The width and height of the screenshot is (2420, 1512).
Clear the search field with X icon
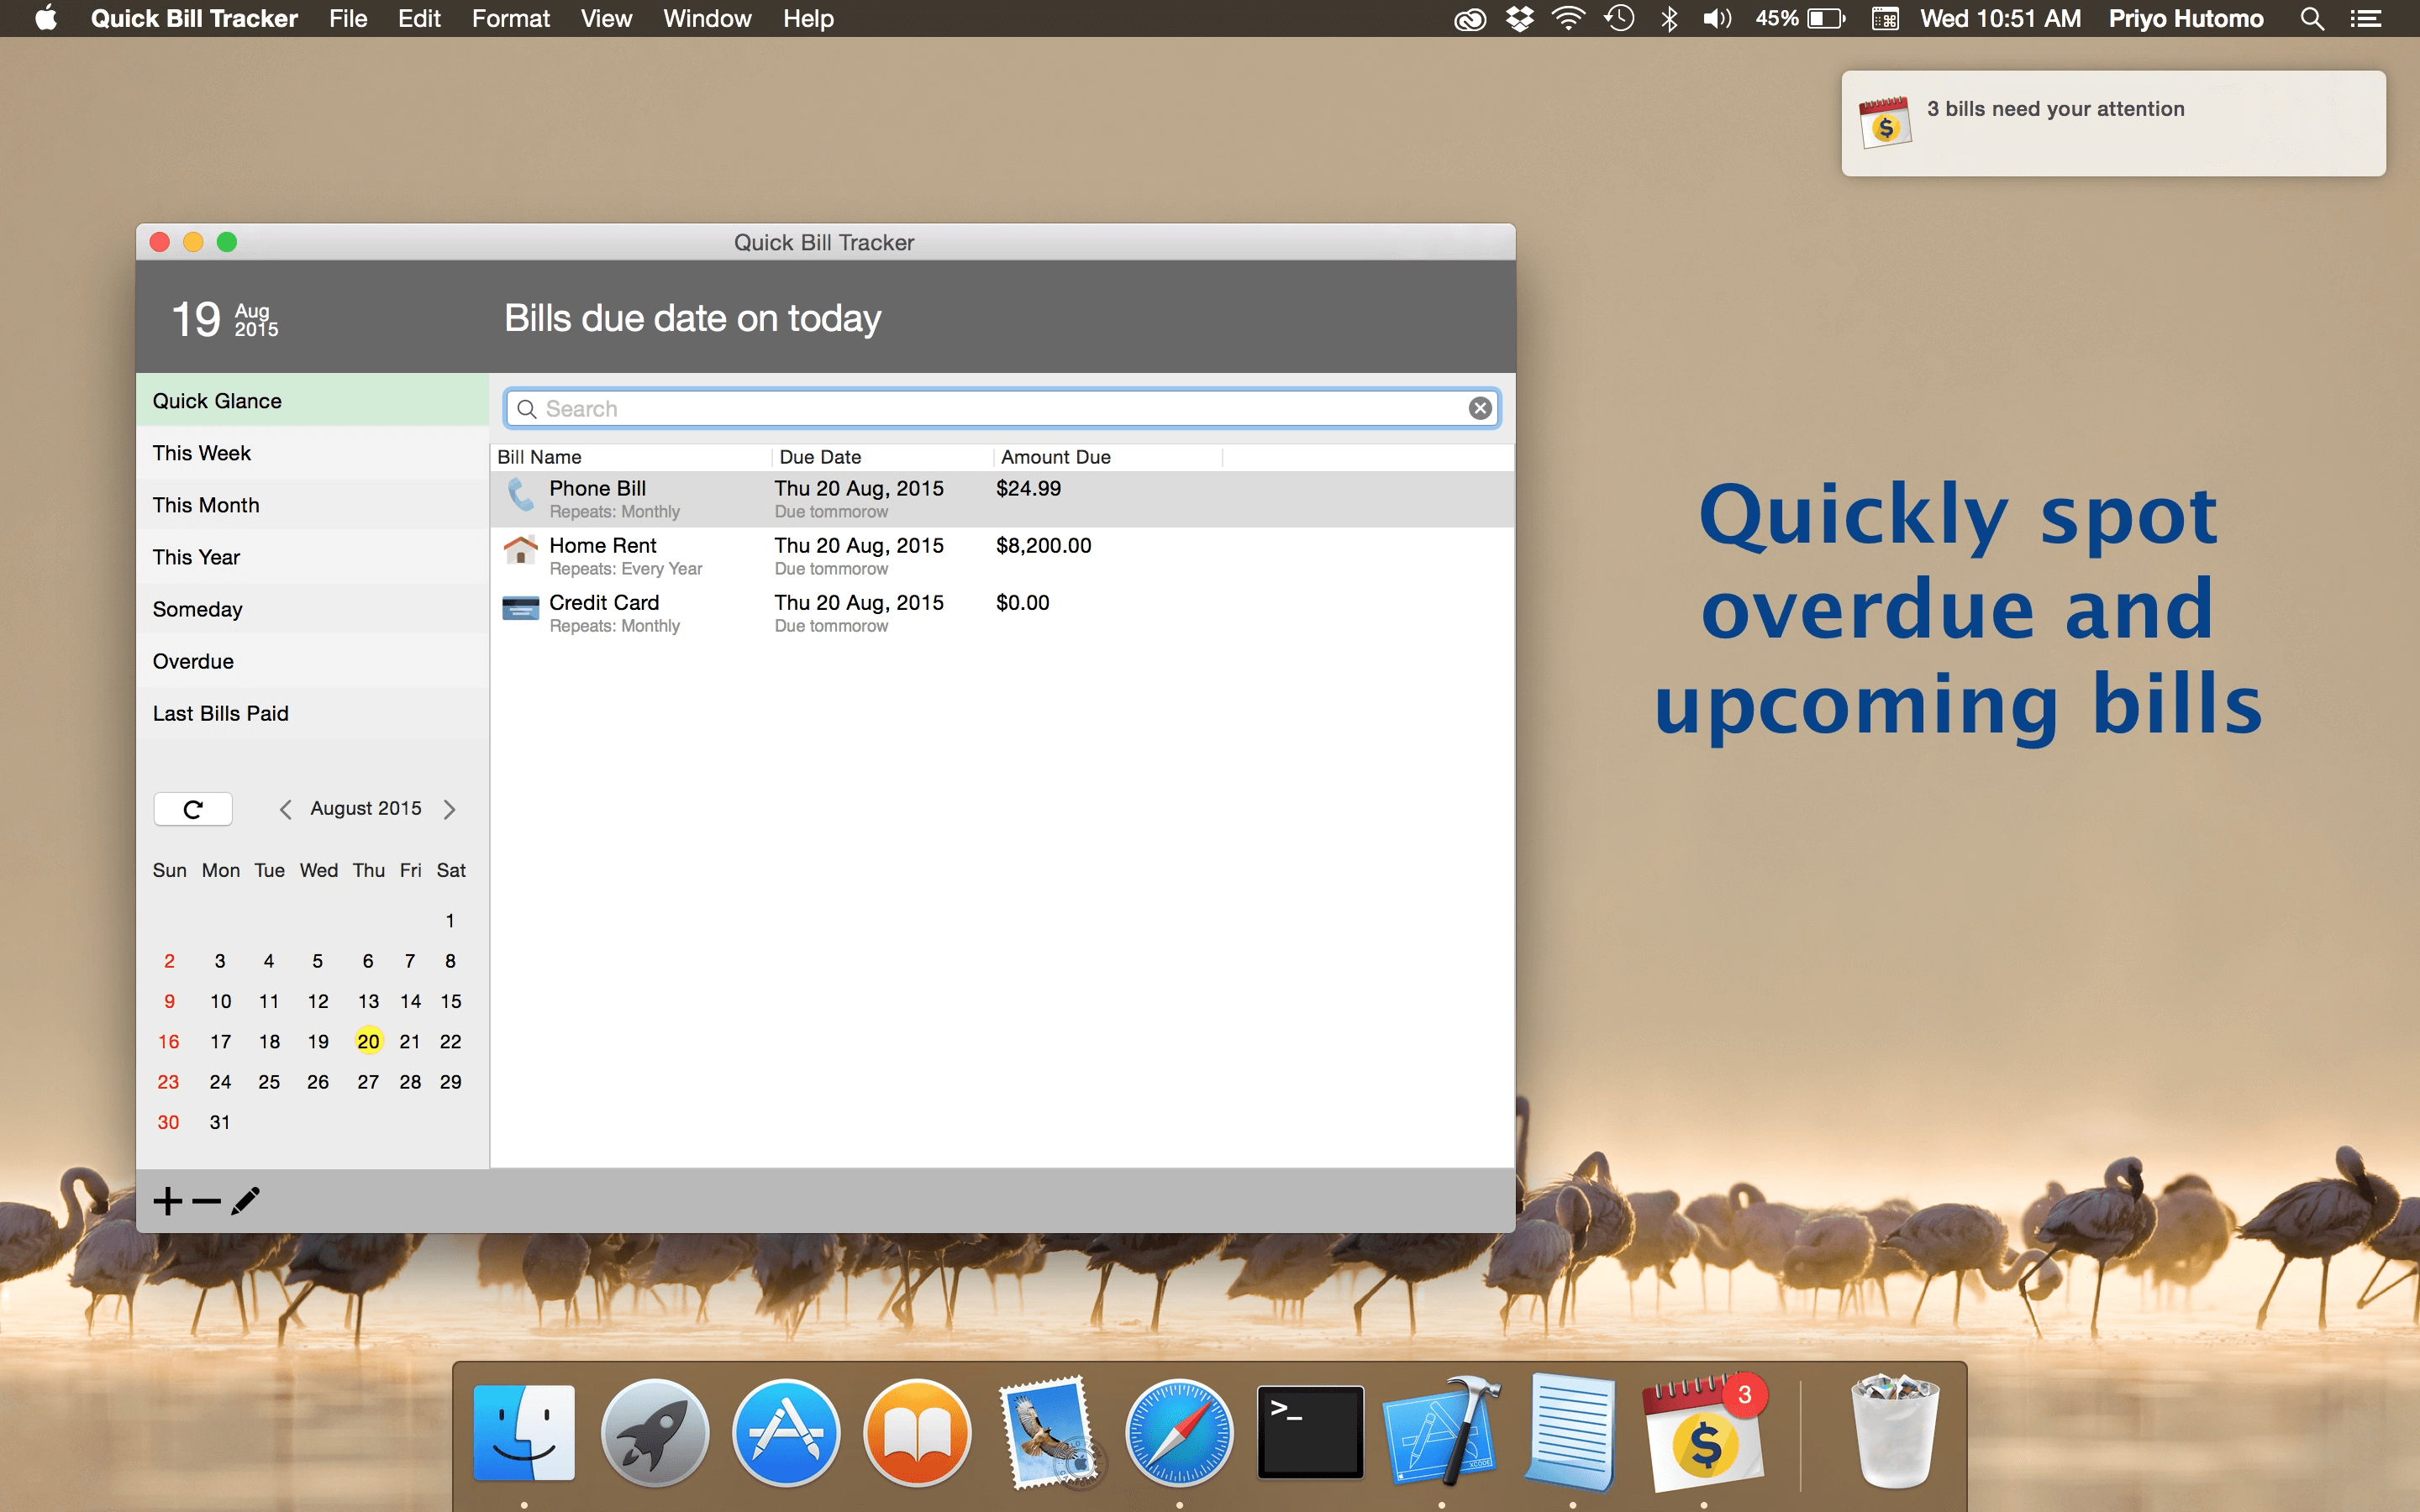coord(1480,408)
